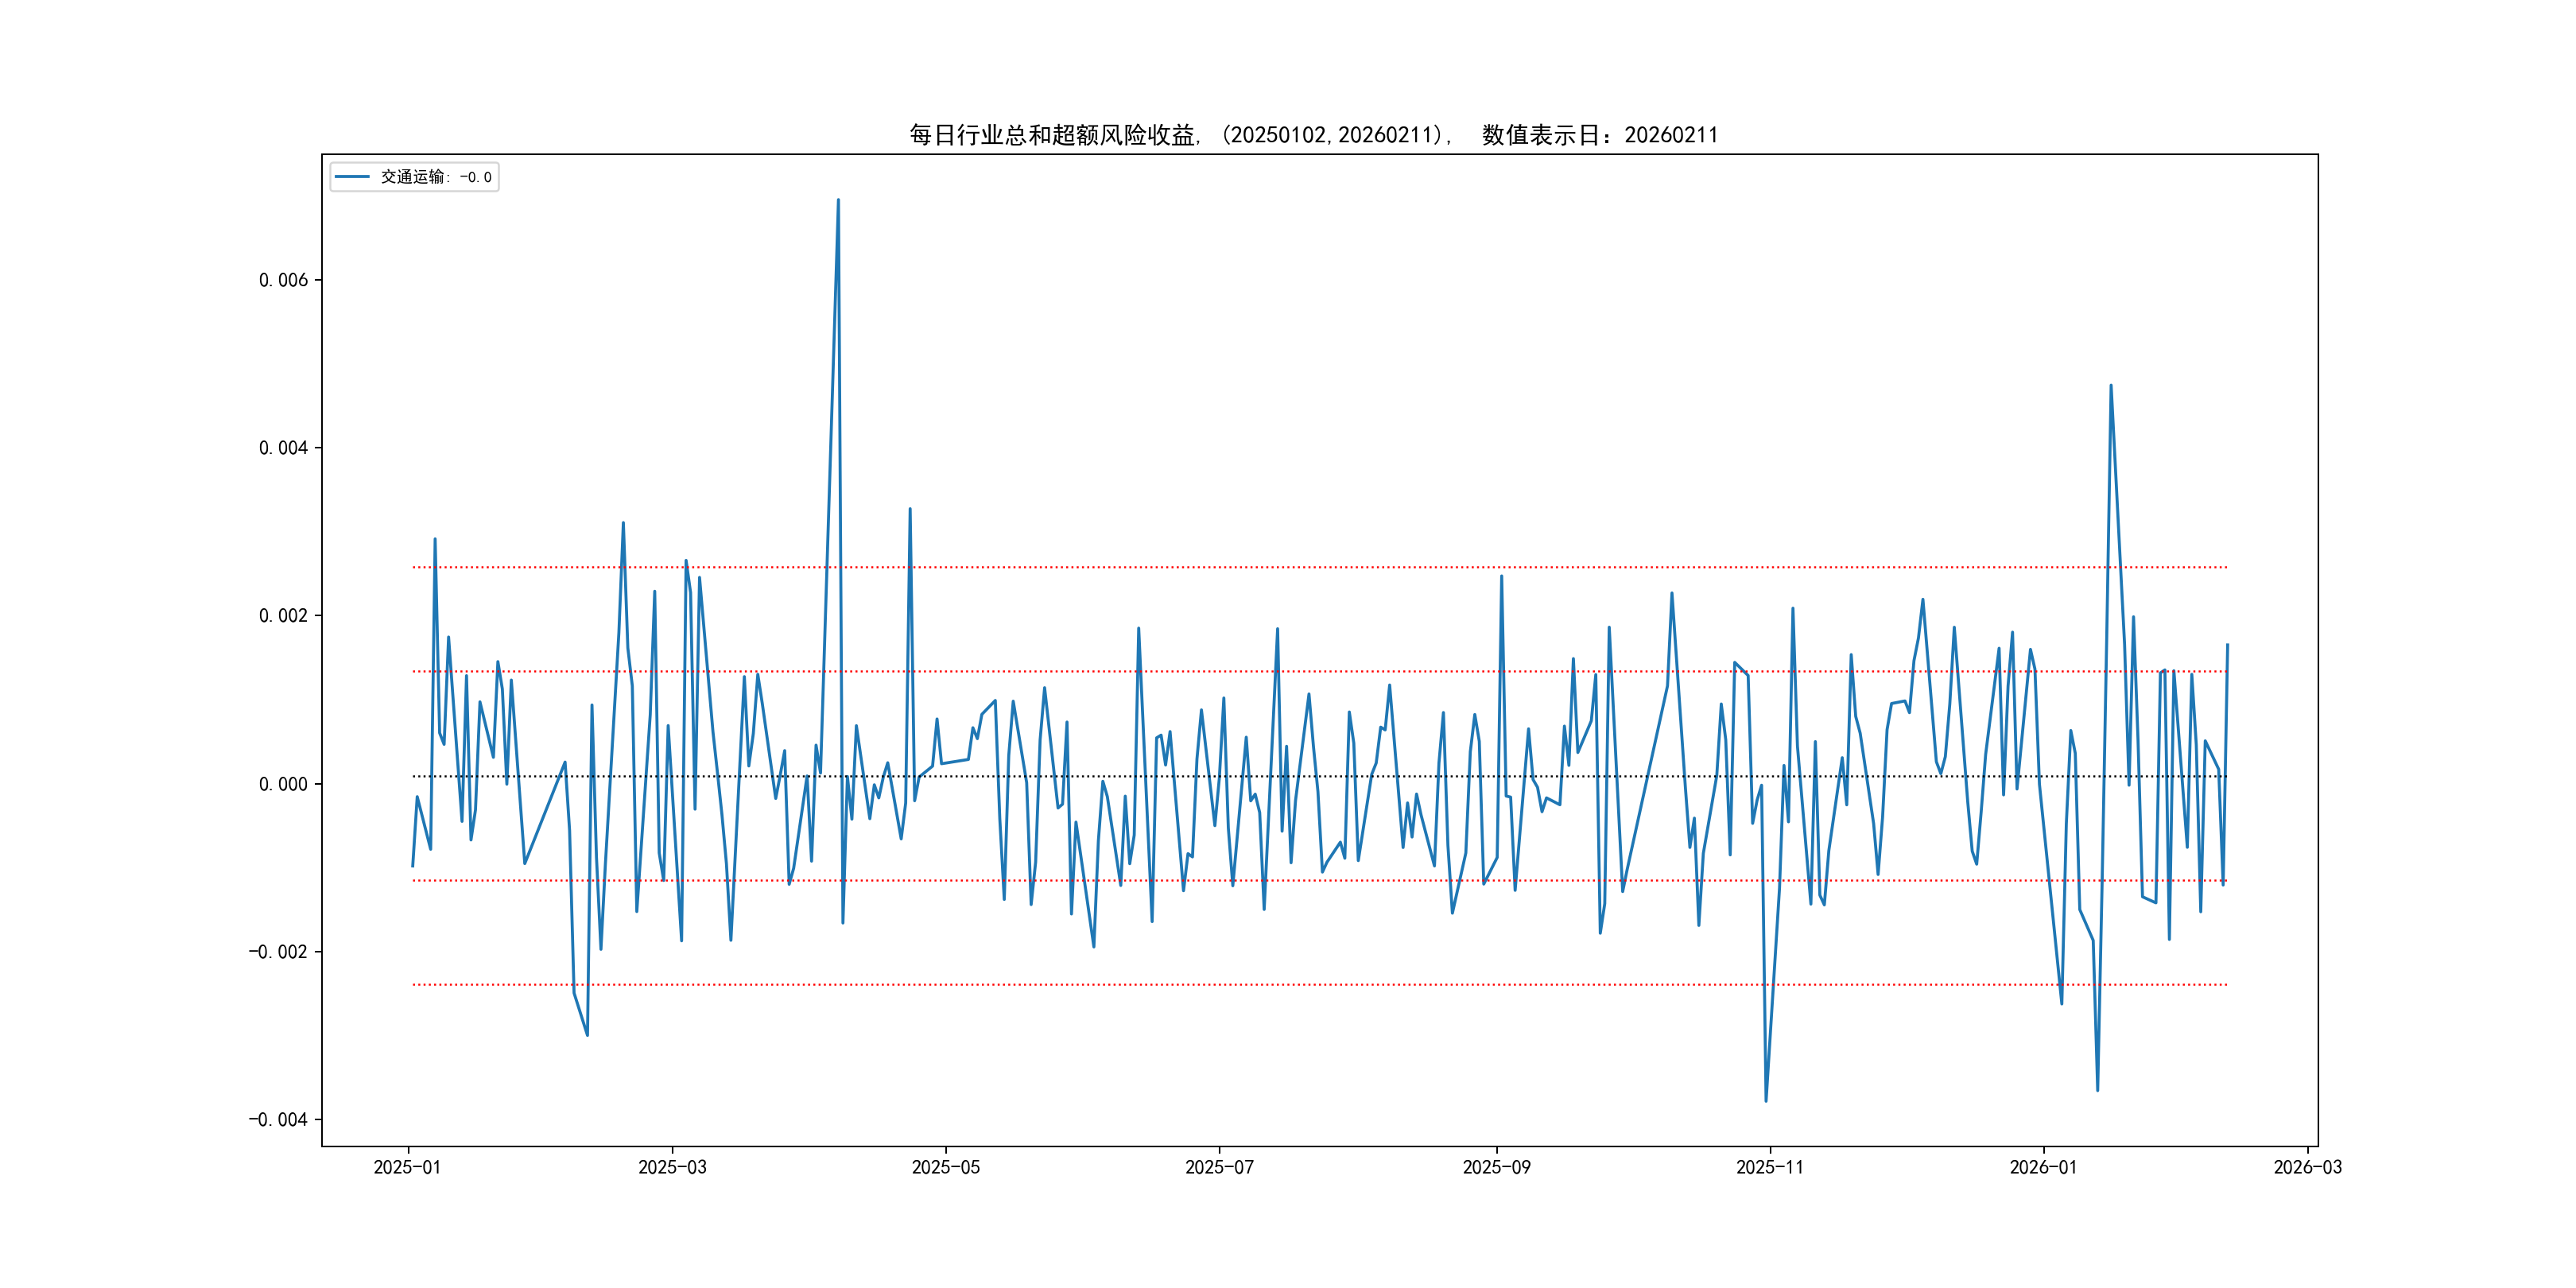Click the 2025-09 x-axis label
The image size is (2576, 1288).
click(1496, 1168)
